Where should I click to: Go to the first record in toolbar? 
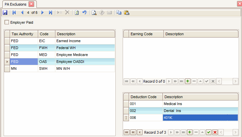[14, 13]
